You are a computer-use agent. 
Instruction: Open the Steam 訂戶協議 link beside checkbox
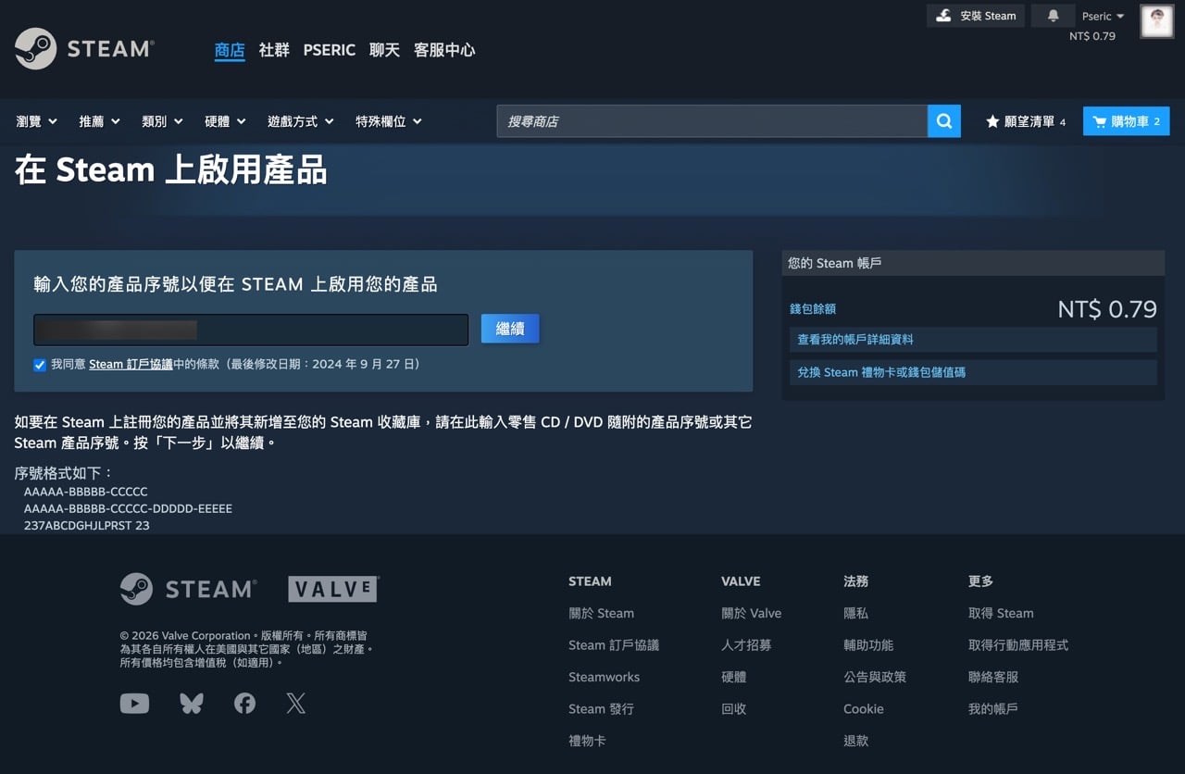131,365
